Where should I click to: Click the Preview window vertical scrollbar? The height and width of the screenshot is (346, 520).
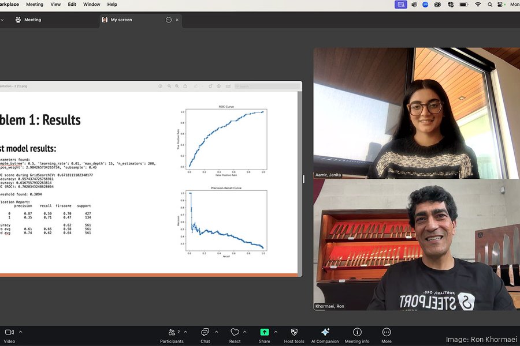300,182
